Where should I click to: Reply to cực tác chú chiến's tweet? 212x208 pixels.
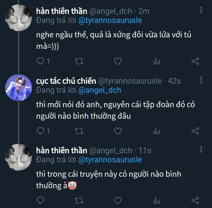tap(40, 131)
